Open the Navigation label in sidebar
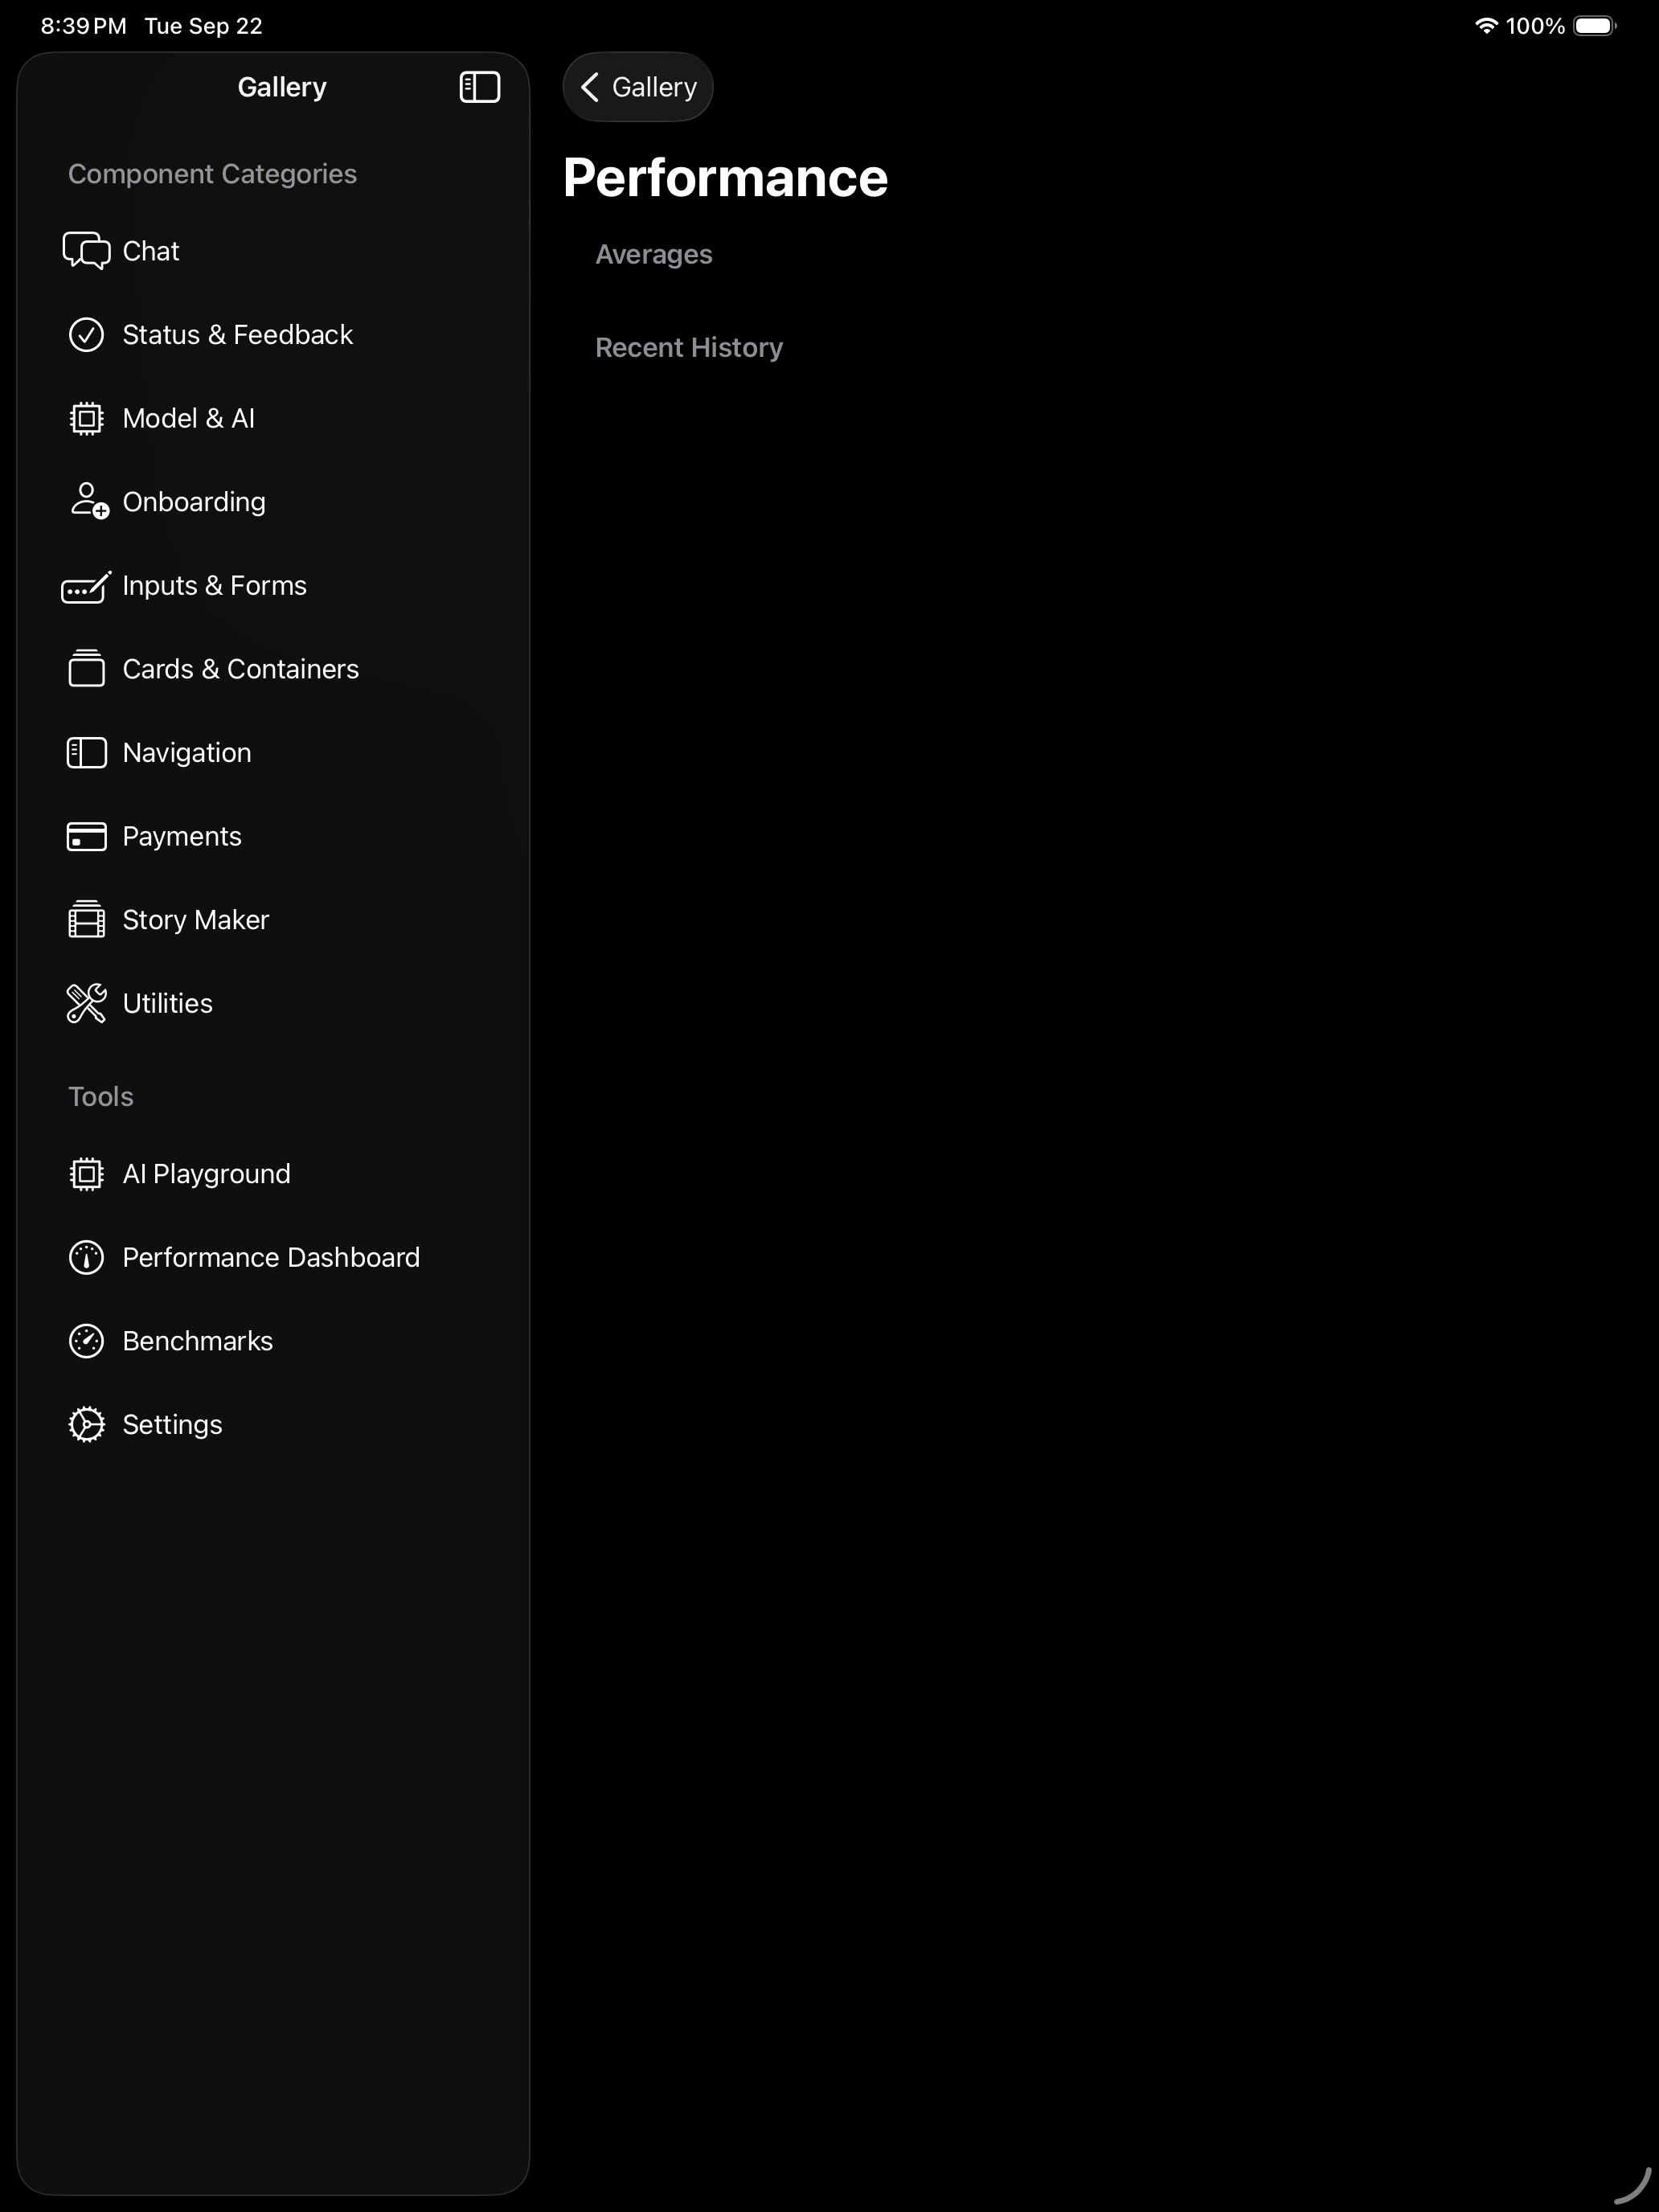Screen dimensions: 1659x2212 click(187, 753)
